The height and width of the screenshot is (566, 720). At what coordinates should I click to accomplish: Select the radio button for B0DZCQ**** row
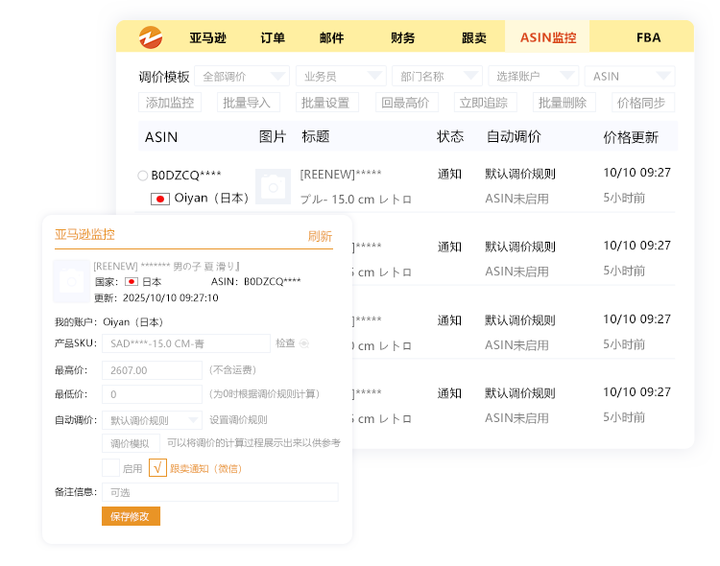pyautogui.click(x=143, y=176)
